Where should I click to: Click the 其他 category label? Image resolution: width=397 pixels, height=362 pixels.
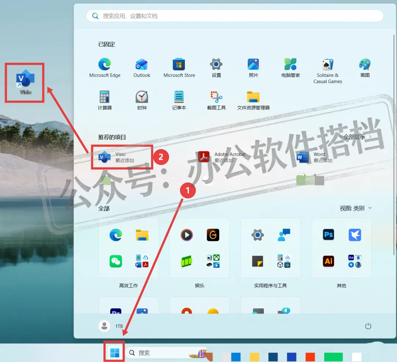tap(341, 285)
